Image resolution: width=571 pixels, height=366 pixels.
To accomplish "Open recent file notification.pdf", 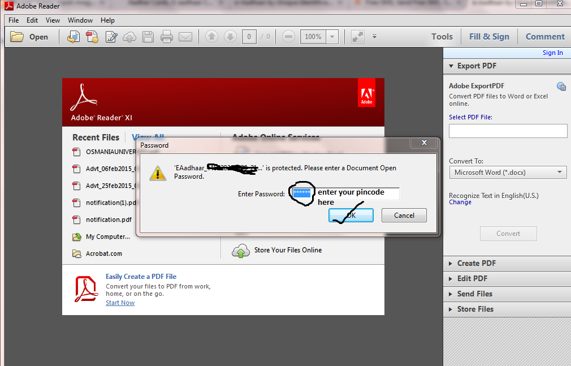I will [x=109, y=219].
